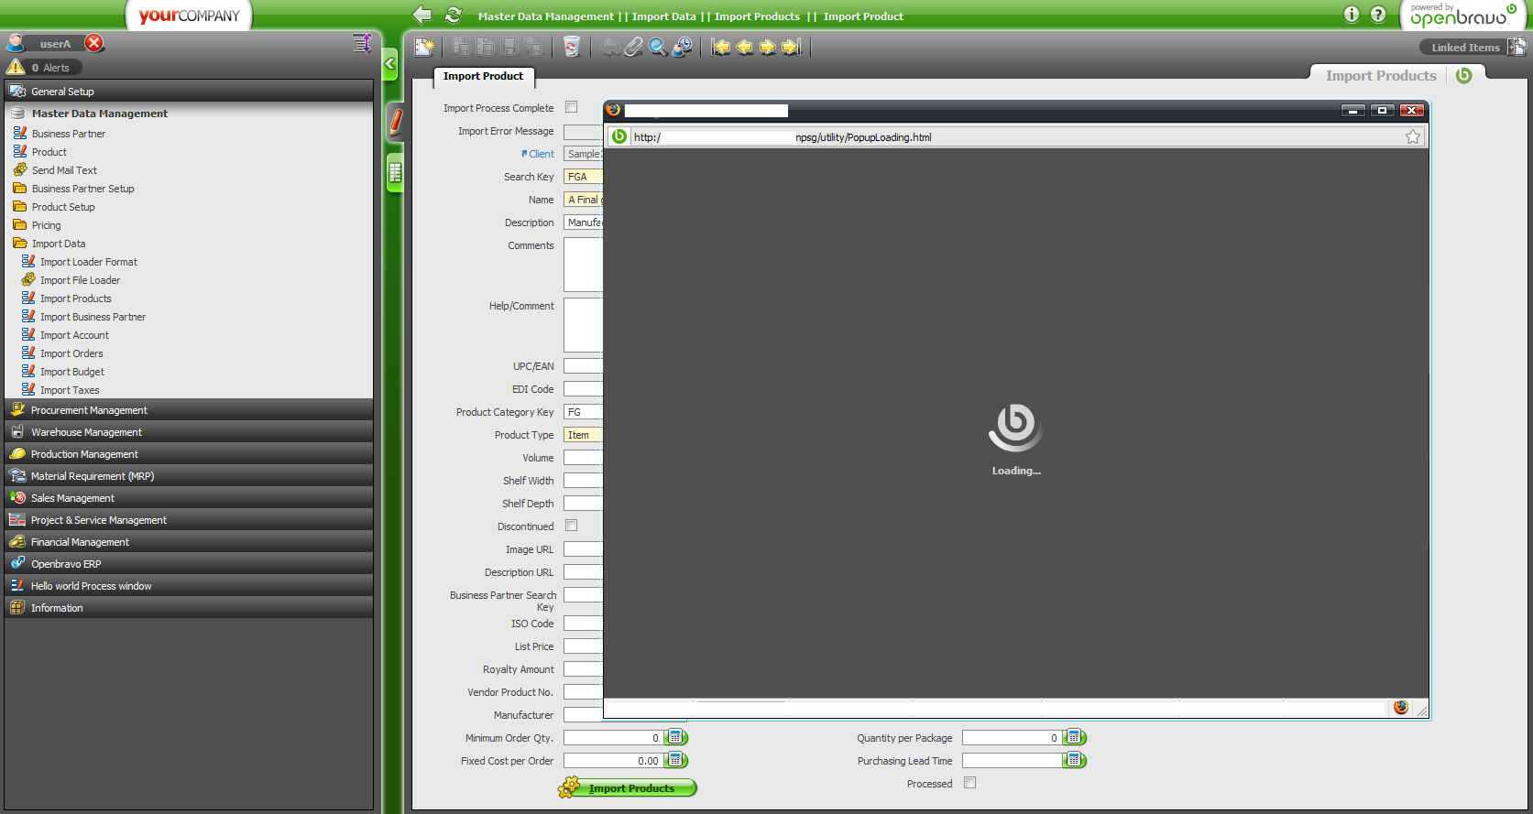Click the Delete record trash icon
Viewport: 1533px width, 814px height.
coord(571,47)
